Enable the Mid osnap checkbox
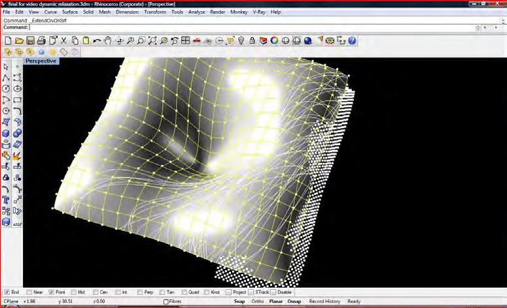507x308 pixels. pyautogui.click(x=73, y=292)
